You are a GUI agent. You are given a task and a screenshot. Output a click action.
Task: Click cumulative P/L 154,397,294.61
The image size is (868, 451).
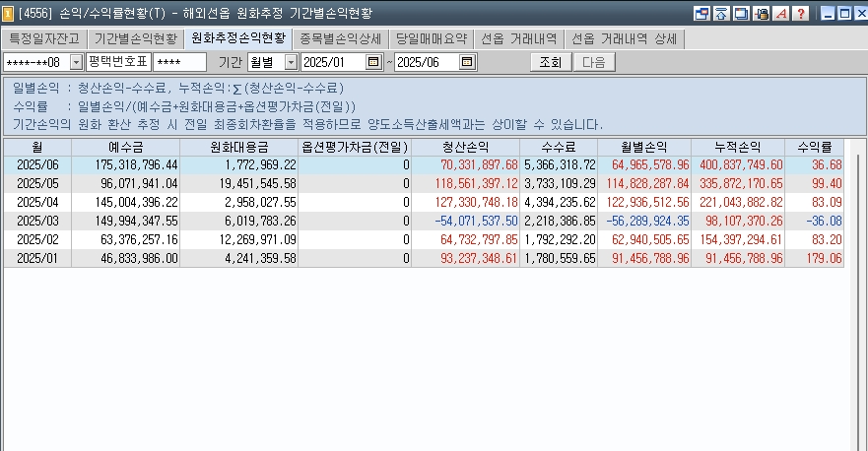(x=741, y=239)
